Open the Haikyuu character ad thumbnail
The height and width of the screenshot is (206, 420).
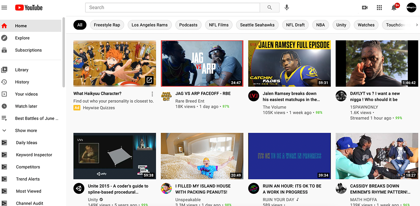tap(115, 63)
